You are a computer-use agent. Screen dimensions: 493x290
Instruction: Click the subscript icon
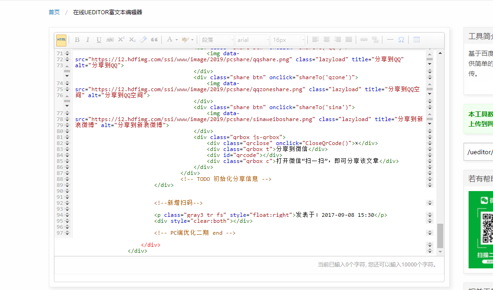(x=132, y=40)
